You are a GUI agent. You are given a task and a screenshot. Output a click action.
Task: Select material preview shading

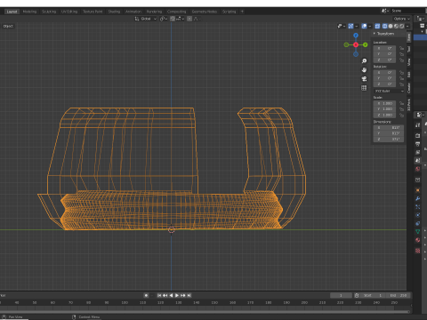(396, 27)
